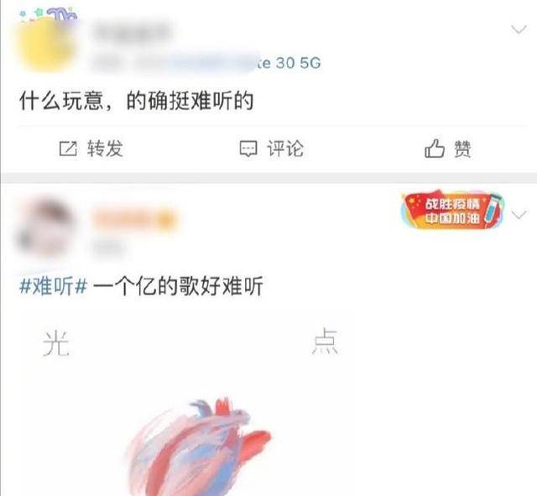Screen dimensions: 537x496
Task: Click the 评论 comment label
Action: (x=285, y=149)
